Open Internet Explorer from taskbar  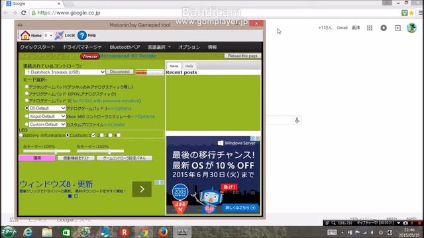pyautogui.click(x=28, y=232)
